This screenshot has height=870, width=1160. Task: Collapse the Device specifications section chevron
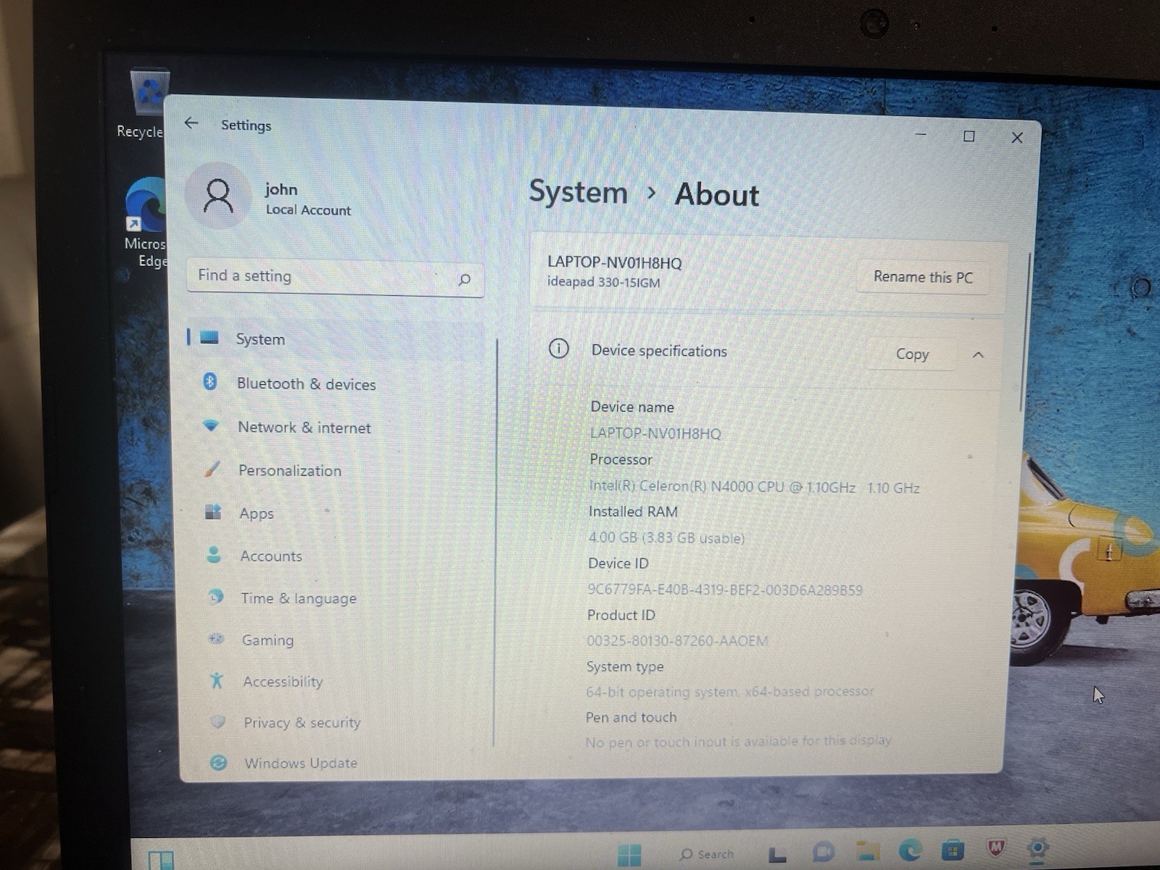[x=978, y=355]
